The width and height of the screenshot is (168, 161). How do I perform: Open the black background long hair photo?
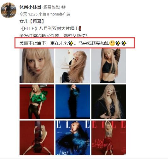pos(109,102)
